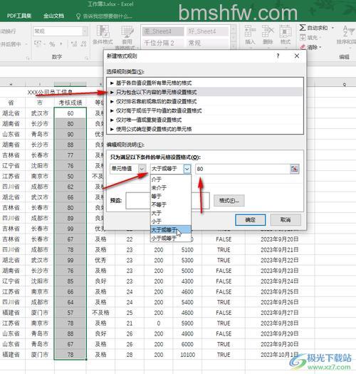Cancel the dialog with 取消 button

coord(286,220)
